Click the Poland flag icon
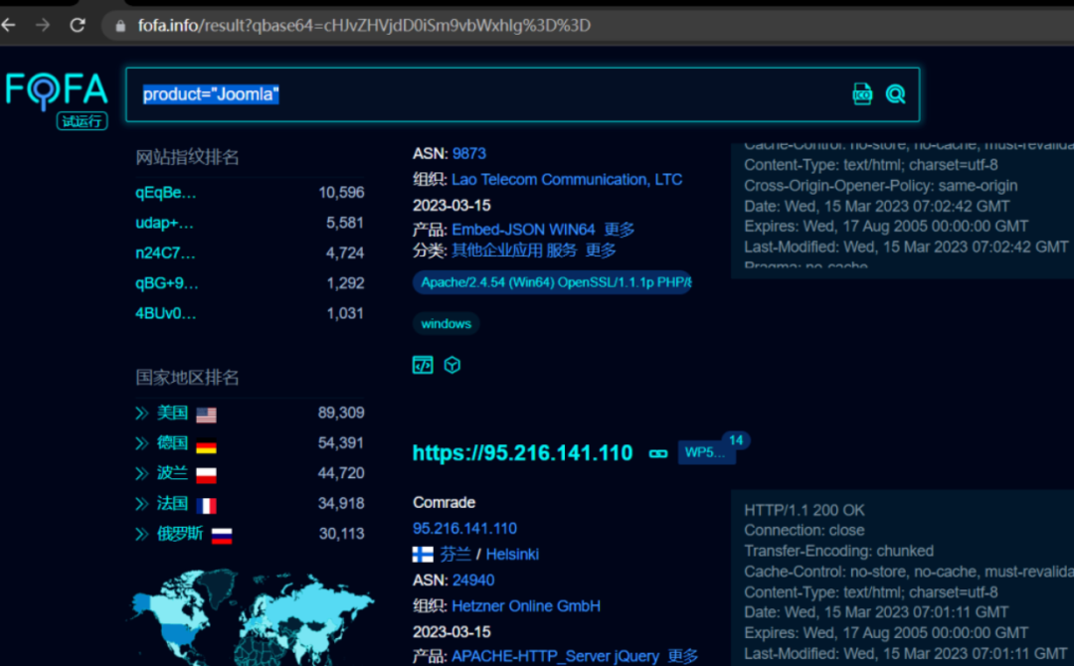 pyautogui.click(x=206, y=475)
